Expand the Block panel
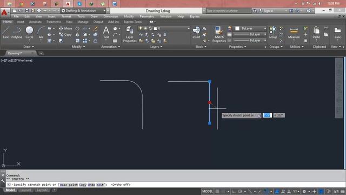 point(201,47)
